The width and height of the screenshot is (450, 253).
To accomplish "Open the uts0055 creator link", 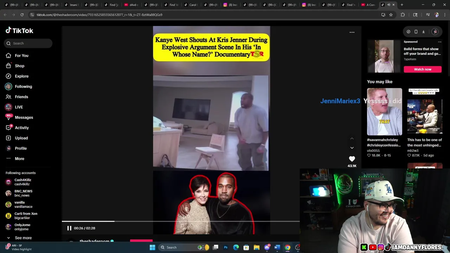I will 373,150.
